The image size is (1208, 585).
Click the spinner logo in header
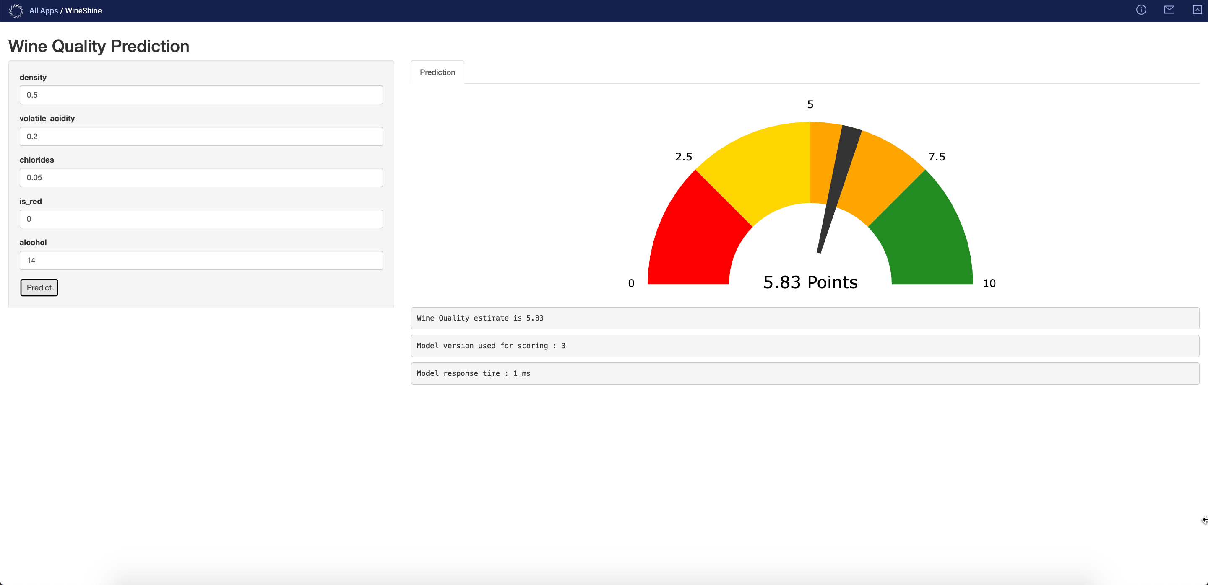click(x=16, y=11)
